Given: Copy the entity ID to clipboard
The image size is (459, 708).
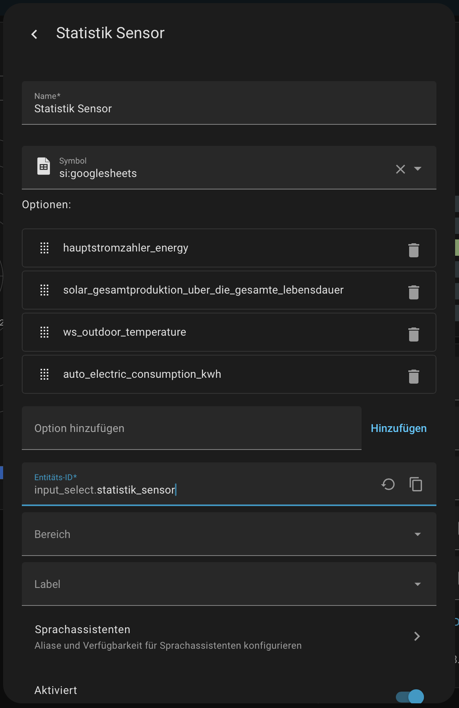Looking at the screenshot, I should click(x=416, y=484).
